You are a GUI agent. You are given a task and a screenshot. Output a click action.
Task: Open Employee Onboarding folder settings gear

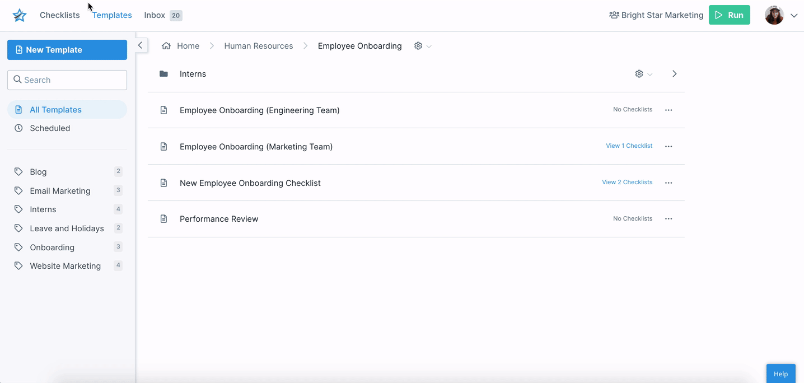point(418,46)
